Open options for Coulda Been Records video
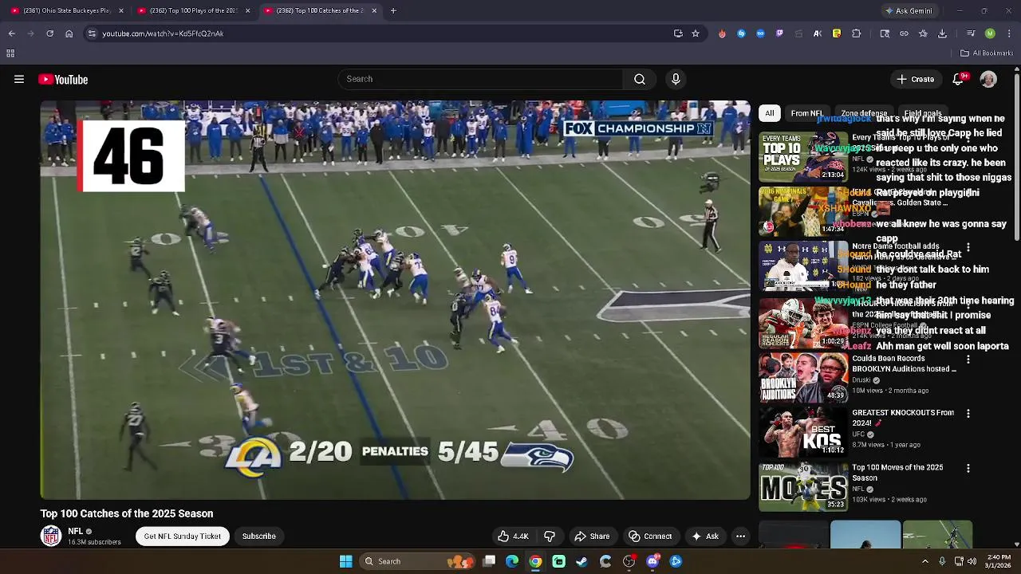1021x574 pixels. click(x=968, y=359)
